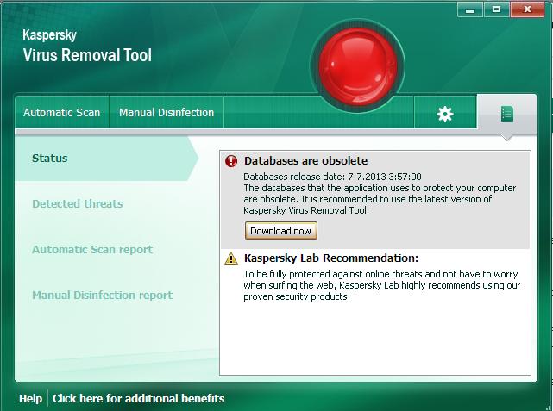Click the red error icon beside Databases are obsolete
The image size is (553, 411).
pos(231,161)
